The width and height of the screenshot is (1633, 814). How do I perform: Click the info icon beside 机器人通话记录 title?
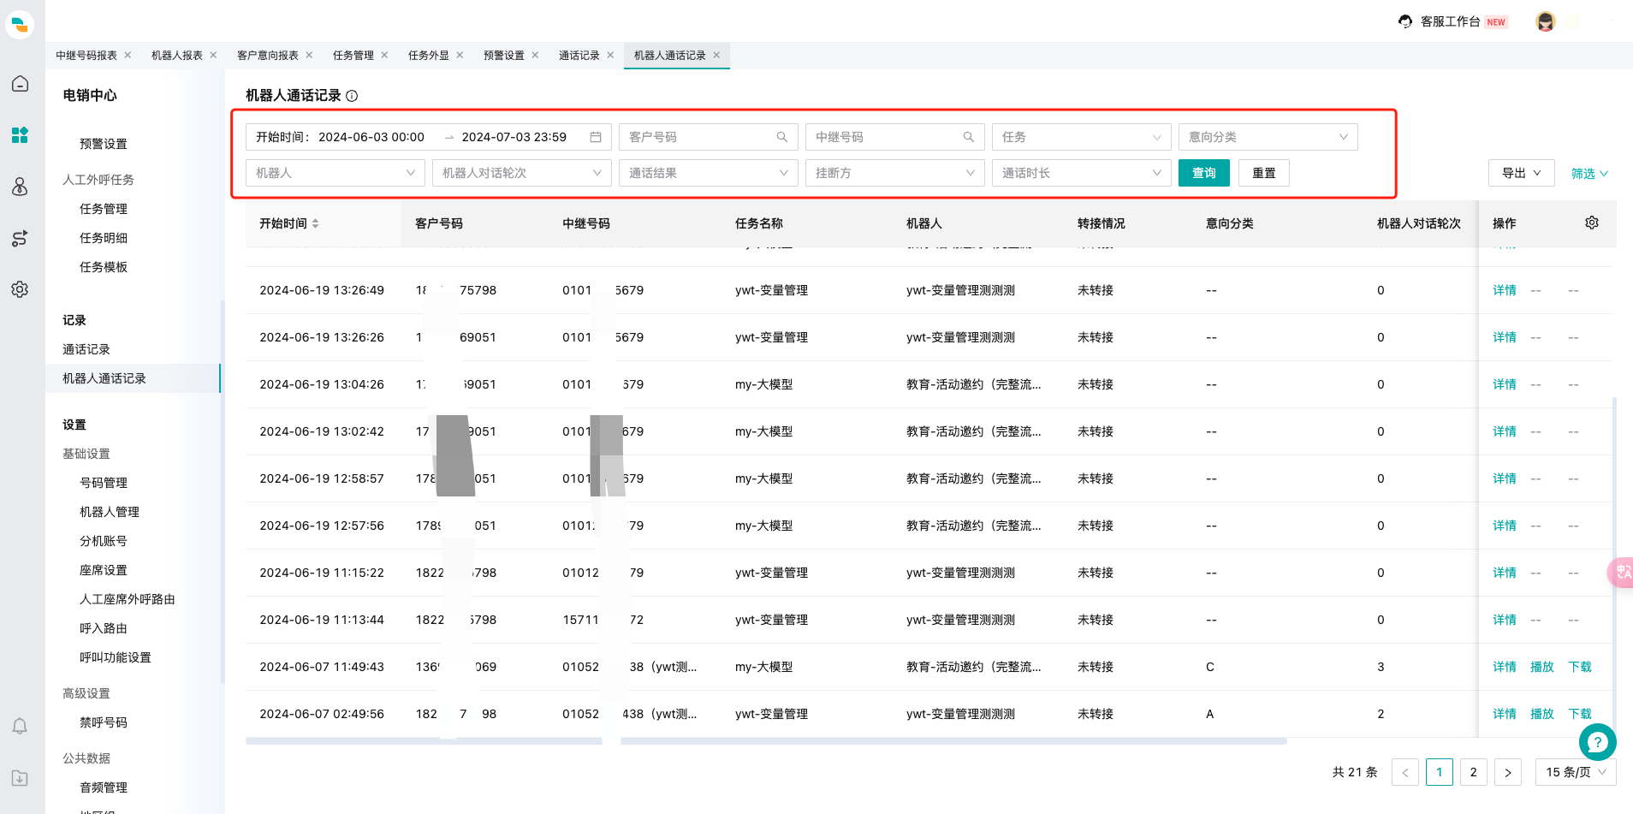pos(352,96)
